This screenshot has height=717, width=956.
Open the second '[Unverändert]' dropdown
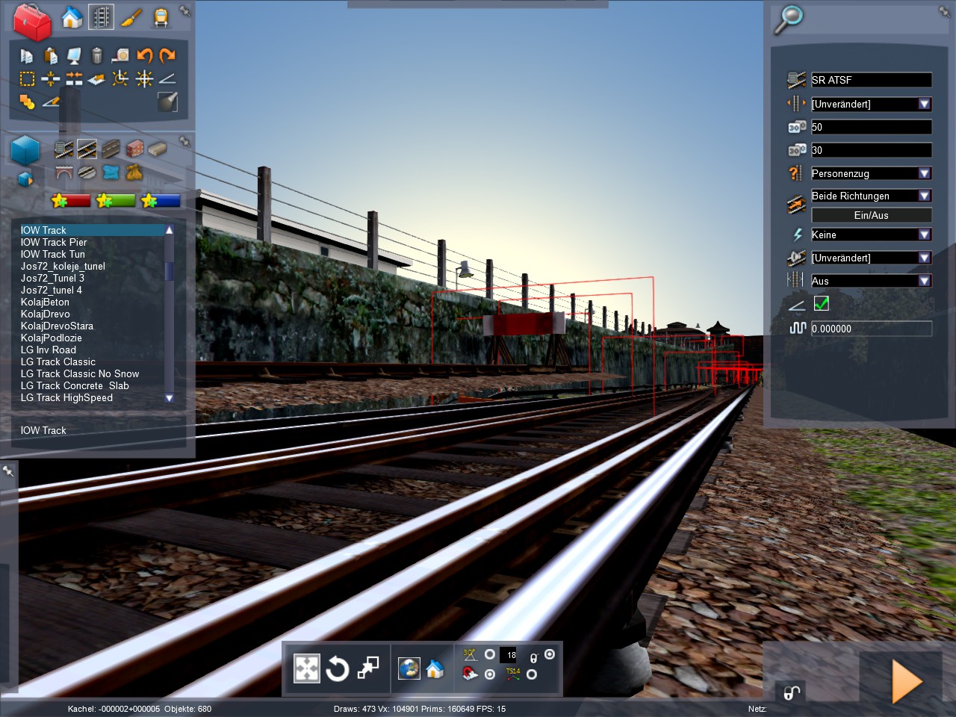[x=872, y=258]
